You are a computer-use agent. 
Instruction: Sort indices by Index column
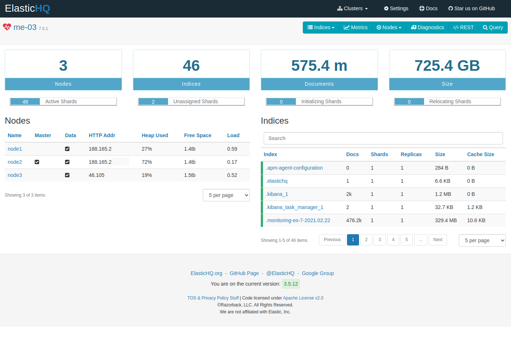tap(270, 154)
